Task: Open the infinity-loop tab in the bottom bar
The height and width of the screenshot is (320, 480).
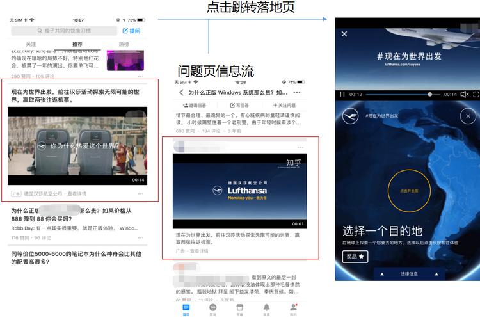Action: (212, 310)
